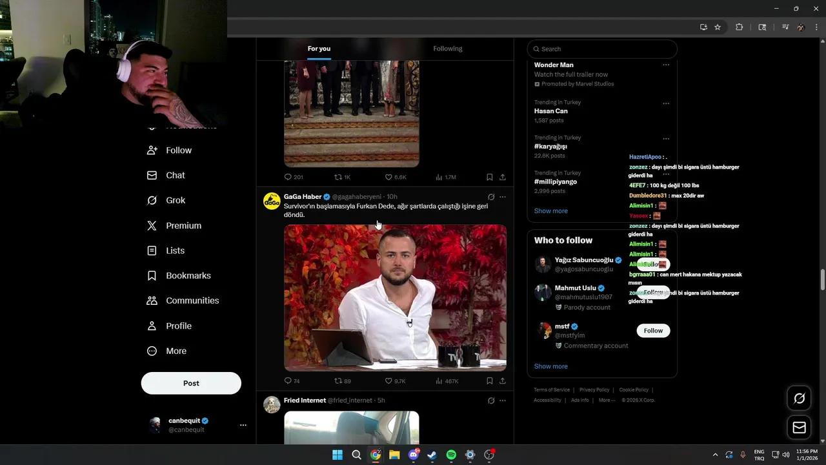
Task: Open Steam from the taskbar
Action: (432, 455)
